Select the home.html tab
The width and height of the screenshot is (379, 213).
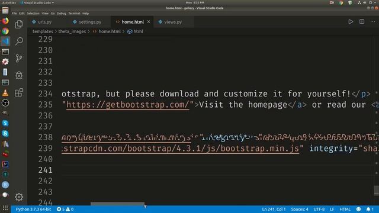[133, 22]
